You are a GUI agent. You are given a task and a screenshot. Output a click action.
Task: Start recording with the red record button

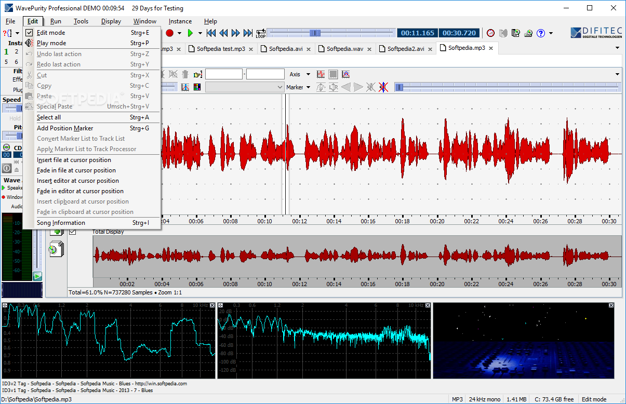[169, 33]
